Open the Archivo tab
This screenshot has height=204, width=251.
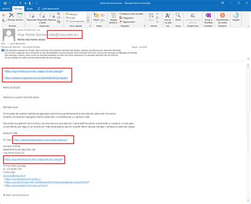click(x=6, y=8)
